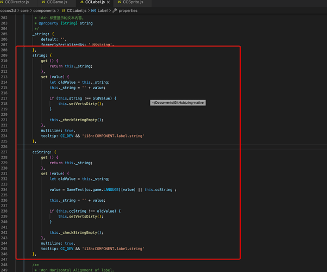This screenshot has width=327, height=272.
Task: Click 'this._checkStringEmpty();' on line 221
Action: [x=77, y=120]
